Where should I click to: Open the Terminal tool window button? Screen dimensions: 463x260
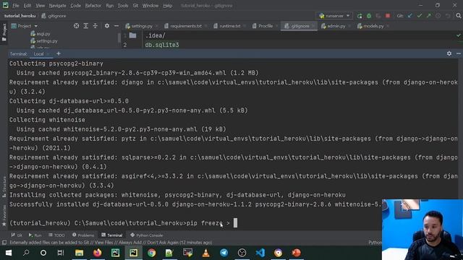pyautogui.click(x=111, y=235)
